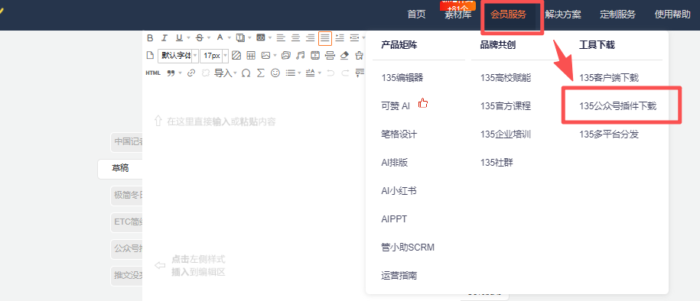Switch to HTML source mode
Viewport: 700px width, 301px height.
[x=153, y=73]
